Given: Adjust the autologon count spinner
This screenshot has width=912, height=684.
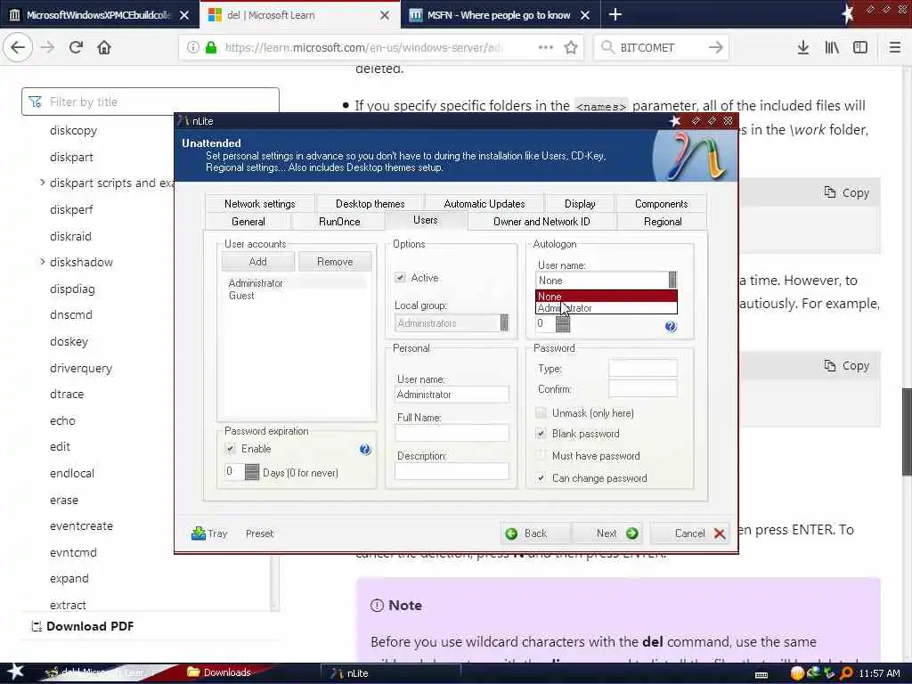Looking at the screenshot, I should pos(563,323).
